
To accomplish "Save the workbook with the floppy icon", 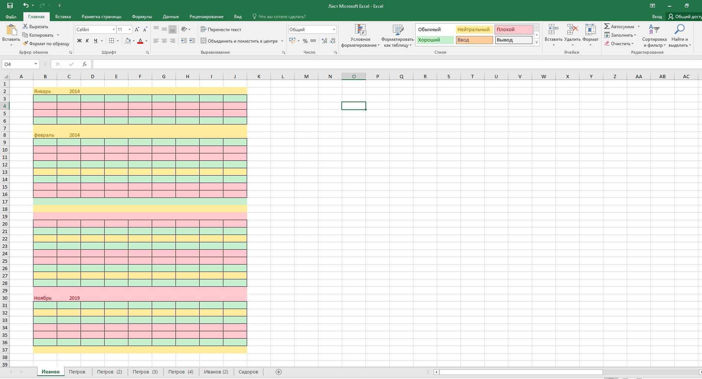I will click(10, 6).
